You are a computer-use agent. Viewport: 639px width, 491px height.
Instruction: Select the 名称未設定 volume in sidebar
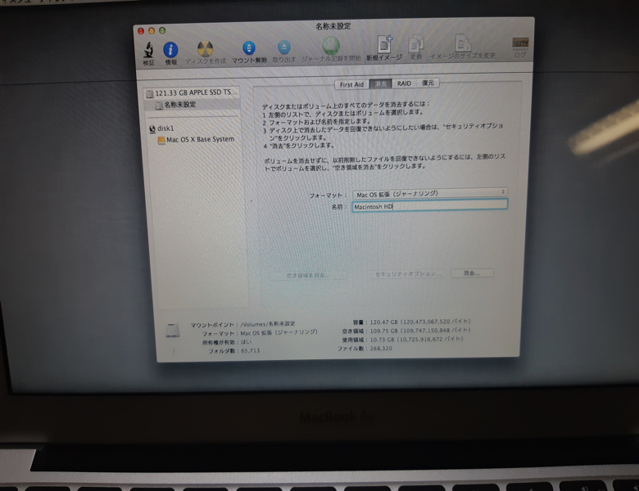coord(192,105)
